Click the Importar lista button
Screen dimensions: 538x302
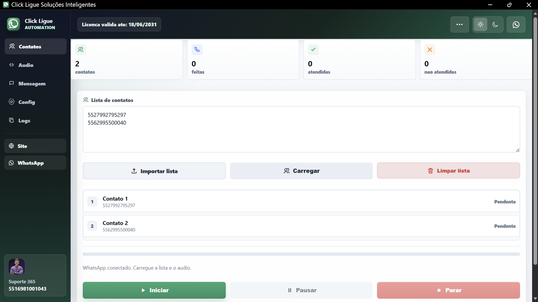(154, 171)
